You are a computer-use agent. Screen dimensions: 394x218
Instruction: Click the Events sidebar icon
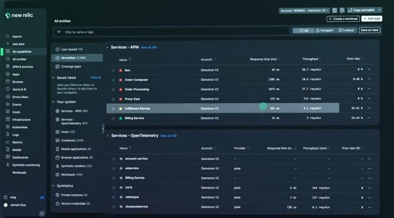click(x=8, y=104)
